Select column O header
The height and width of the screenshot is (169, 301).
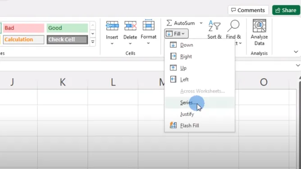264,82
